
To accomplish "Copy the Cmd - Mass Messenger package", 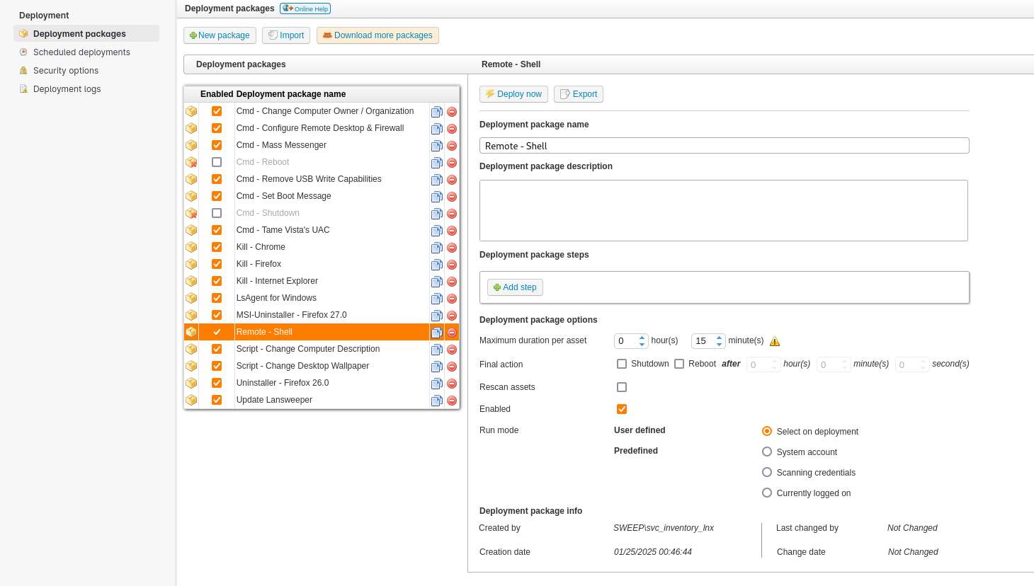I will pos(437,146).
